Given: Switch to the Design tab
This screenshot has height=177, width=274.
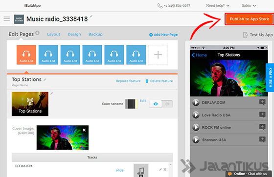Looking at the screenshot, I should pyautogui.click(x=74, y=34).
